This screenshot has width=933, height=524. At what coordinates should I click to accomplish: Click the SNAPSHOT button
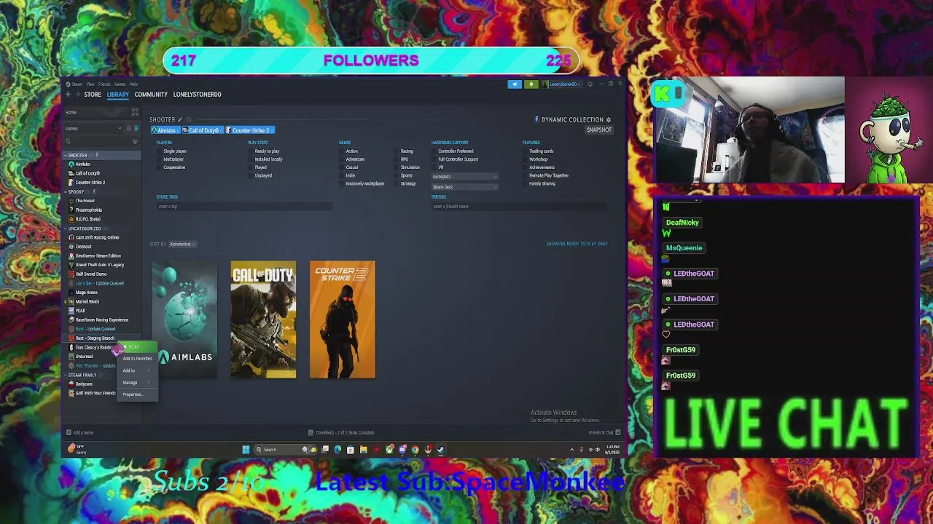(x=599, y=130)
